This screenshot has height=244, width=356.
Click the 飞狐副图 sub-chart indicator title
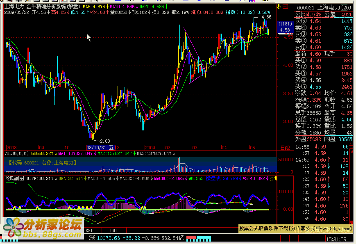pos(14,178)
